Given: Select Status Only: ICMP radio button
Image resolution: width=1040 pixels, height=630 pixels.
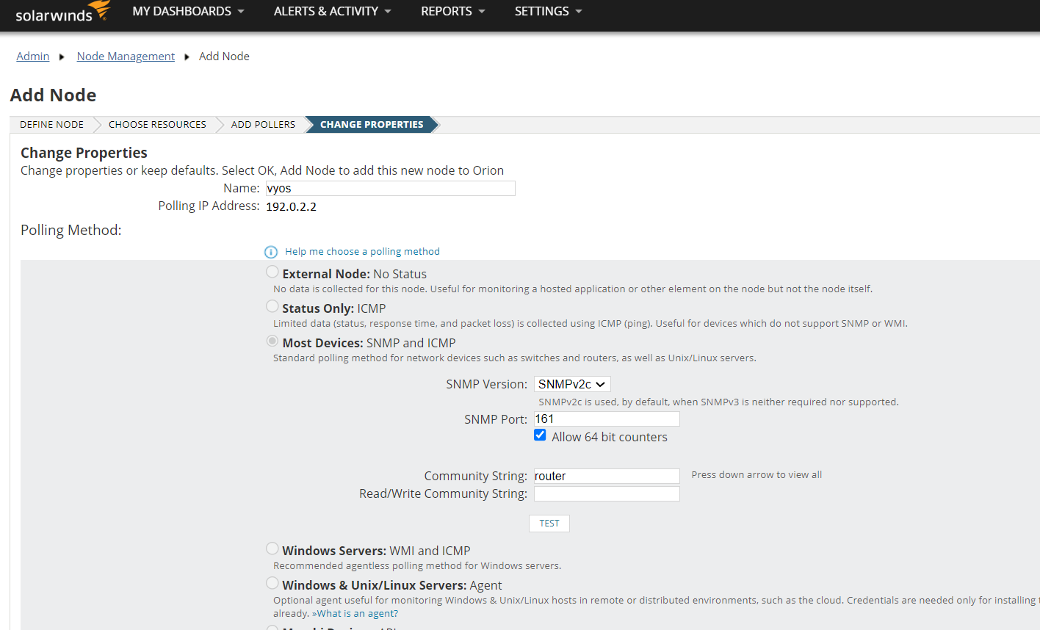Looking at the screenshot, I should point(272,307).
